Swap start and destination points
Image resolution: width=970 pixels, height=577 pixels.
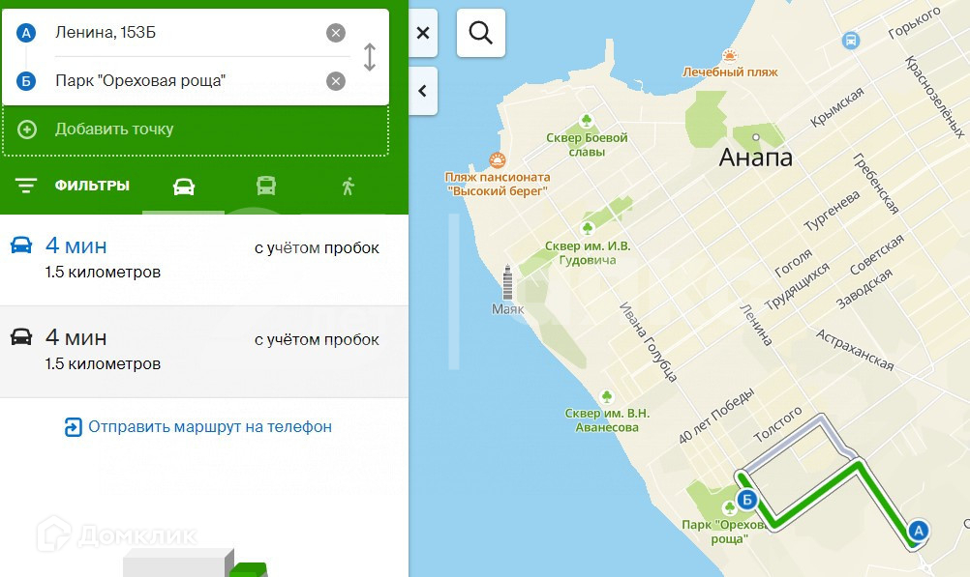click(370, 57)
